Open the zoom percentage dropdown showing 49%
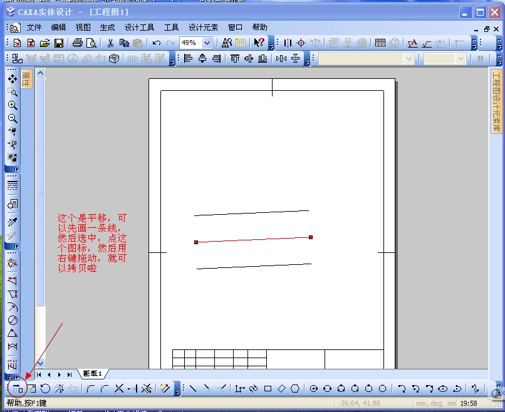Viewport: 505px width, 412px height. (x=207, y=43)
